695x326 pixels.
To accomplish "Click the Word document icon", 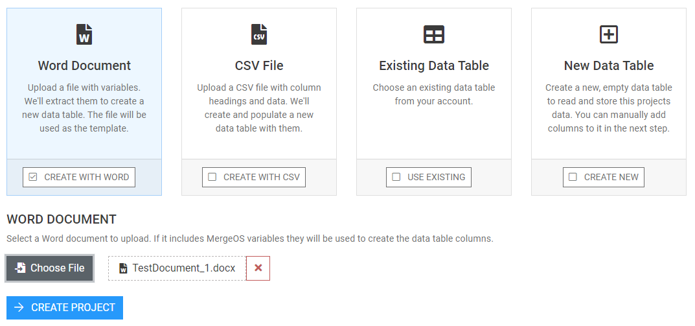I will click(x=84, y=34).
